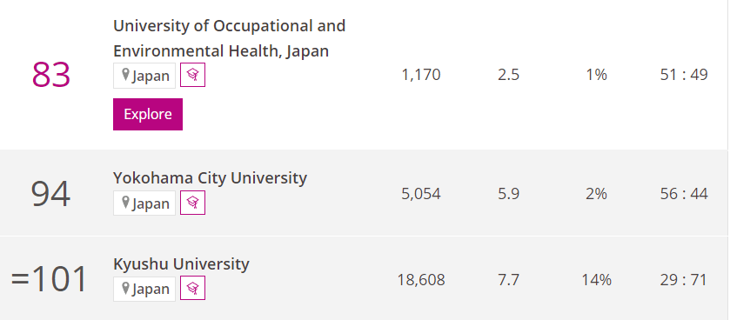Click graduation cap icon beside Kyushu University
Image resolution: width=730 pixels, height=320 pixels.
(x=193, y=289)
